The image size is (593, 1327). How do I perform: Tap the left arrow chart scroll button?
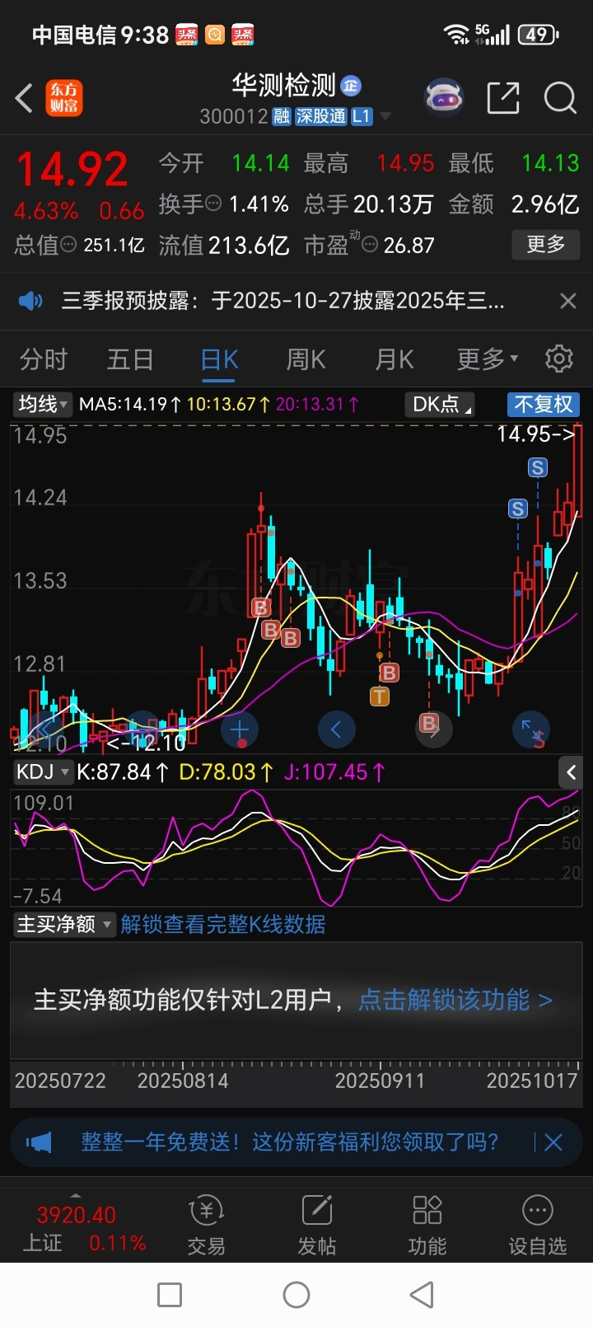tap(336, 729)
